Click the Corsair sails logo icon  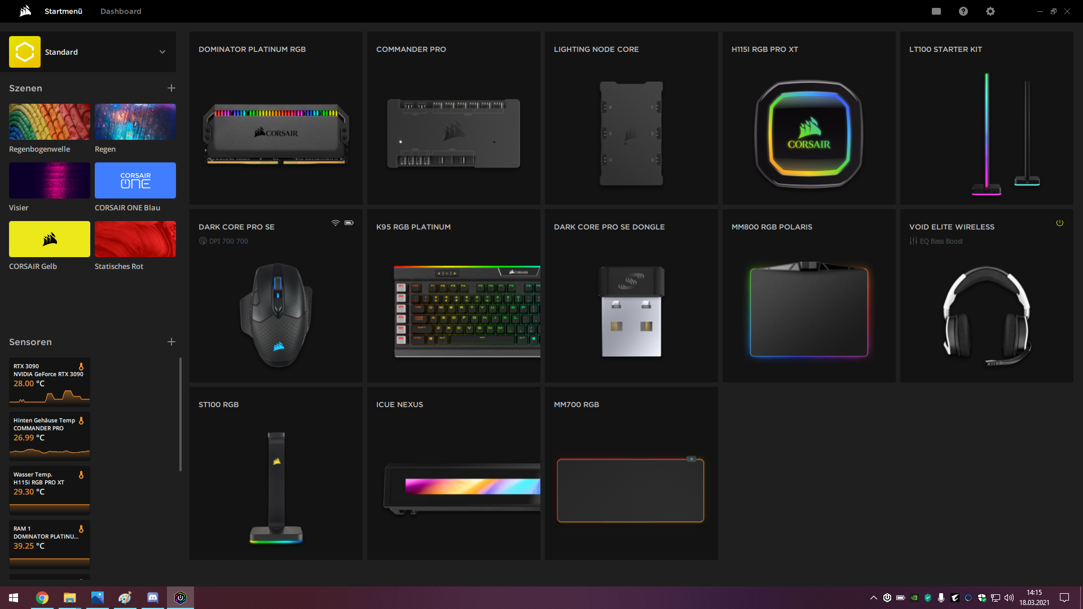[x=25, y=11]
